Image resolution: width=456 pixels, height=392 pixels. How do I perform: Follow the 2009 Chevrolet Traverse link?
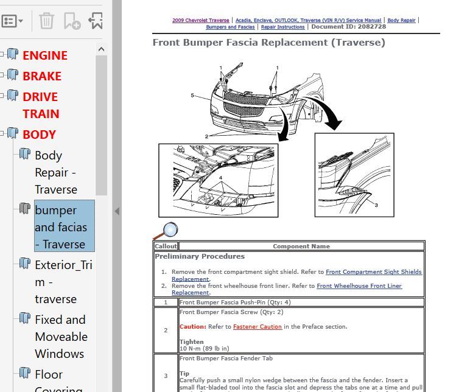201,20
